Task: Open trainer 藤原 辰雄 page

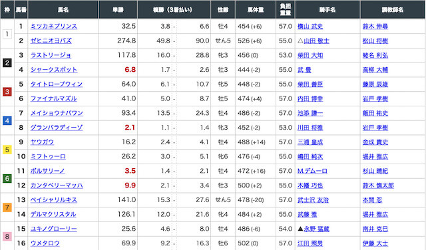Action: click(375, 84)
